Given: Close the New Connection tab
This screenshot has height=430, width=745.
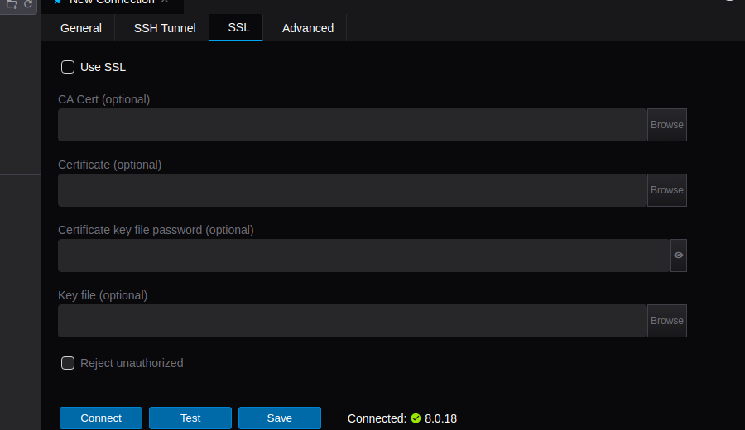Looking at the screenshot, I should (165, 2).
